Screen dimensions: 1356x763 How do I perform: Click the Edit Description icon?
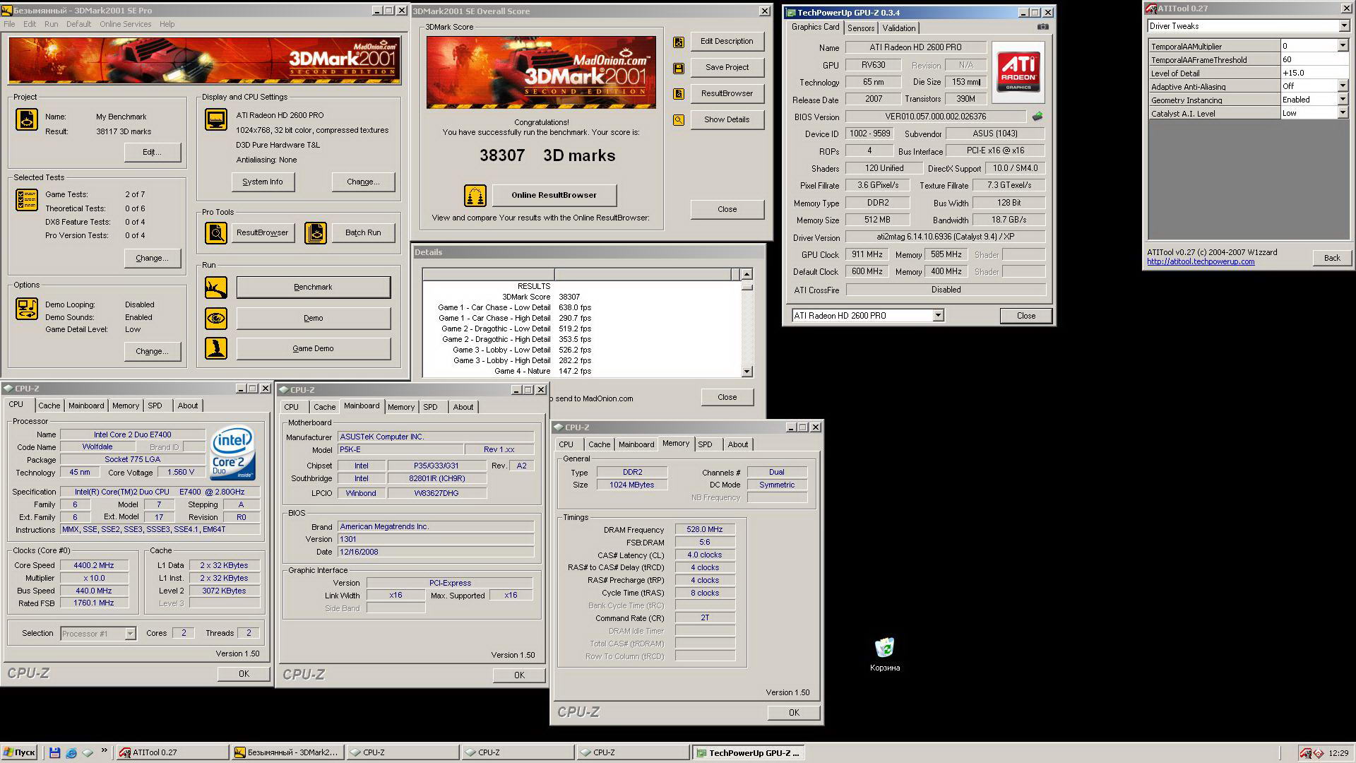point(679,42)
